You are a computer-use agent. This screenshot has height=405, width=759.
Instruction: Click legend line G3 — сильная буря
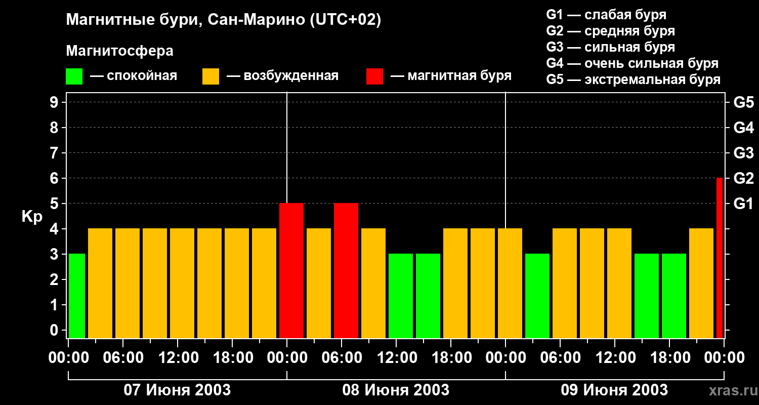coord(610,47)
